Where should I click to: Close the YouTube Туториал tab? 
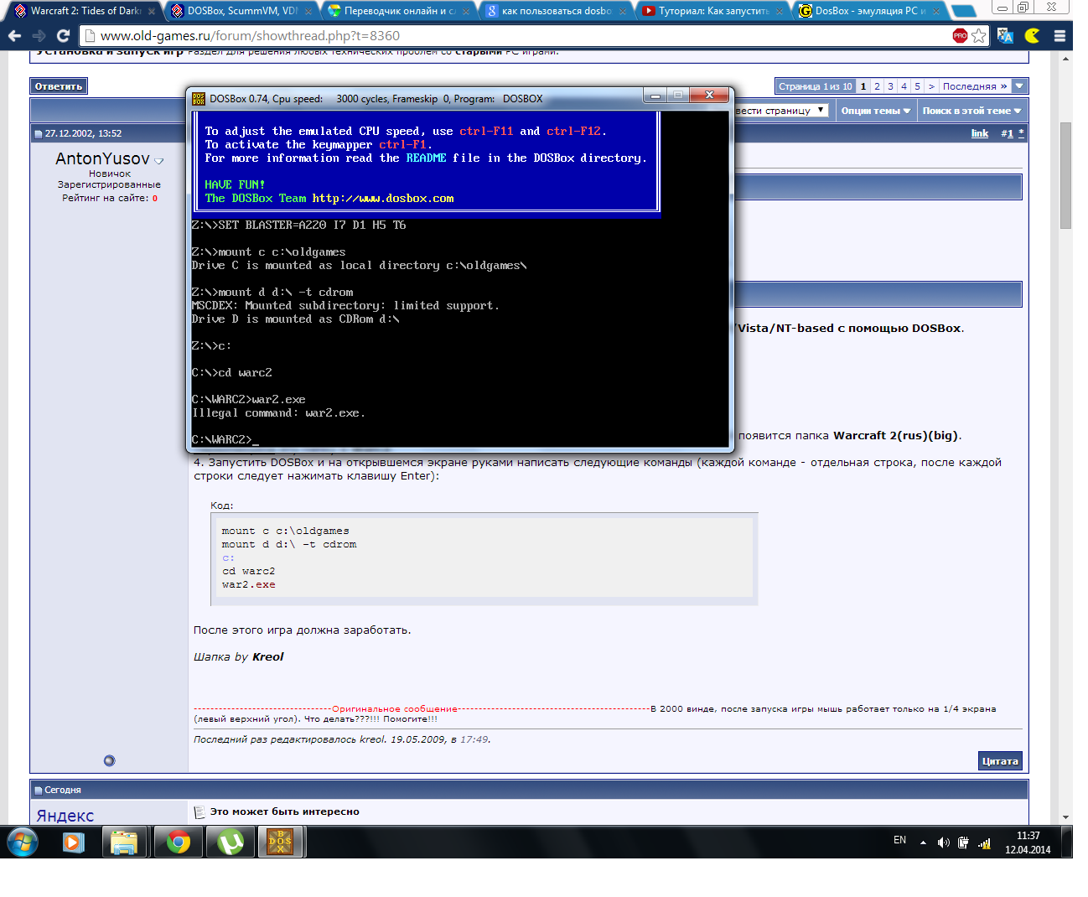(780, 12)
